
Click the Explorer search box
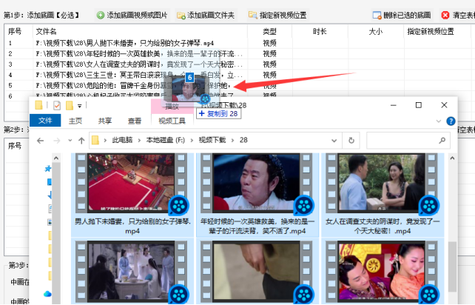click(x=408, y=141)
